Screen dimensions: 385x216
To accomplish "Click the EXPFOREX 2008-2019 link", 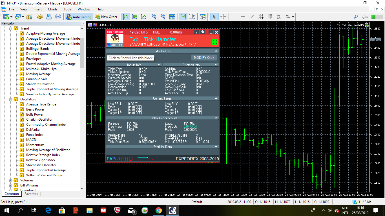I will (x=197, y=159).
